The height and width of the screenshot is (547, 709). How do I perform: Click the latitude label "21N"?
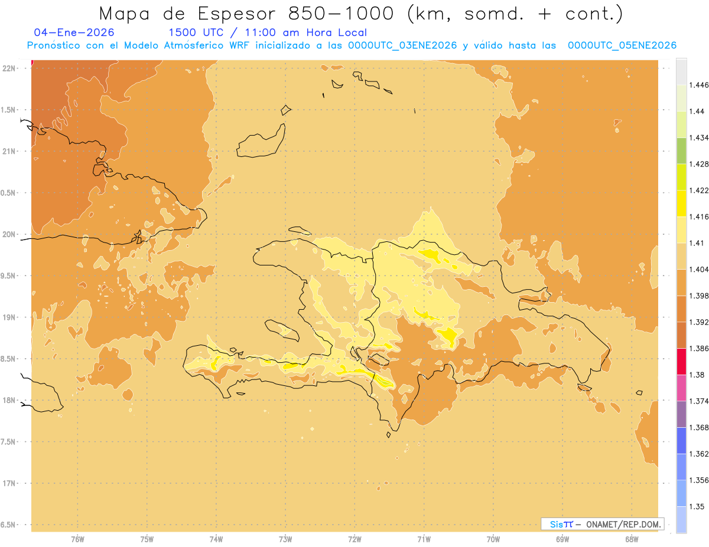pos(9,151)
